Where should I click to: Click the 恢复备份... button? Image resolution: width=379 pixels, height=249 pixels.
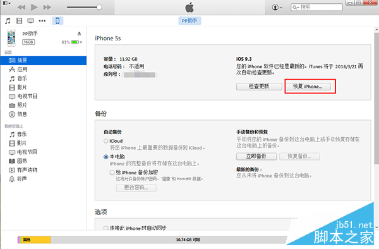[x=299, y=156]
